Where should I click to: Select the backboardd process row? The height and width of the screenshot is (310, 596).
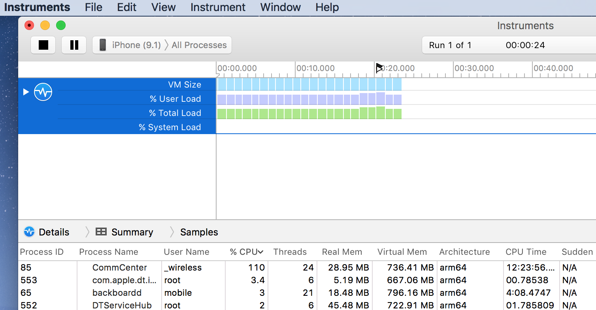[x=117, y=293]
